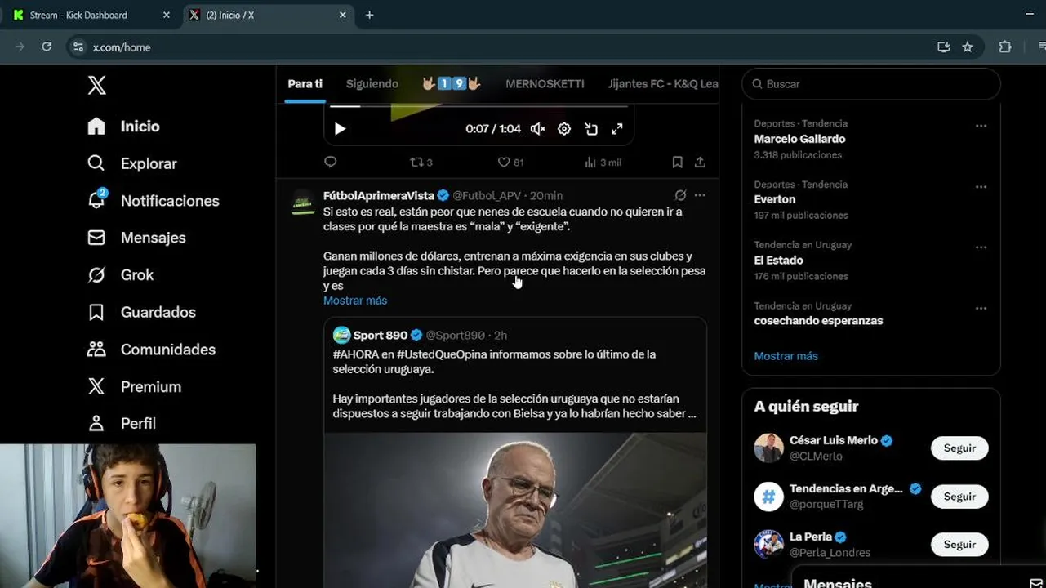Expand video to fullscreen
The image size is (1046, 588).
(617, 129)
